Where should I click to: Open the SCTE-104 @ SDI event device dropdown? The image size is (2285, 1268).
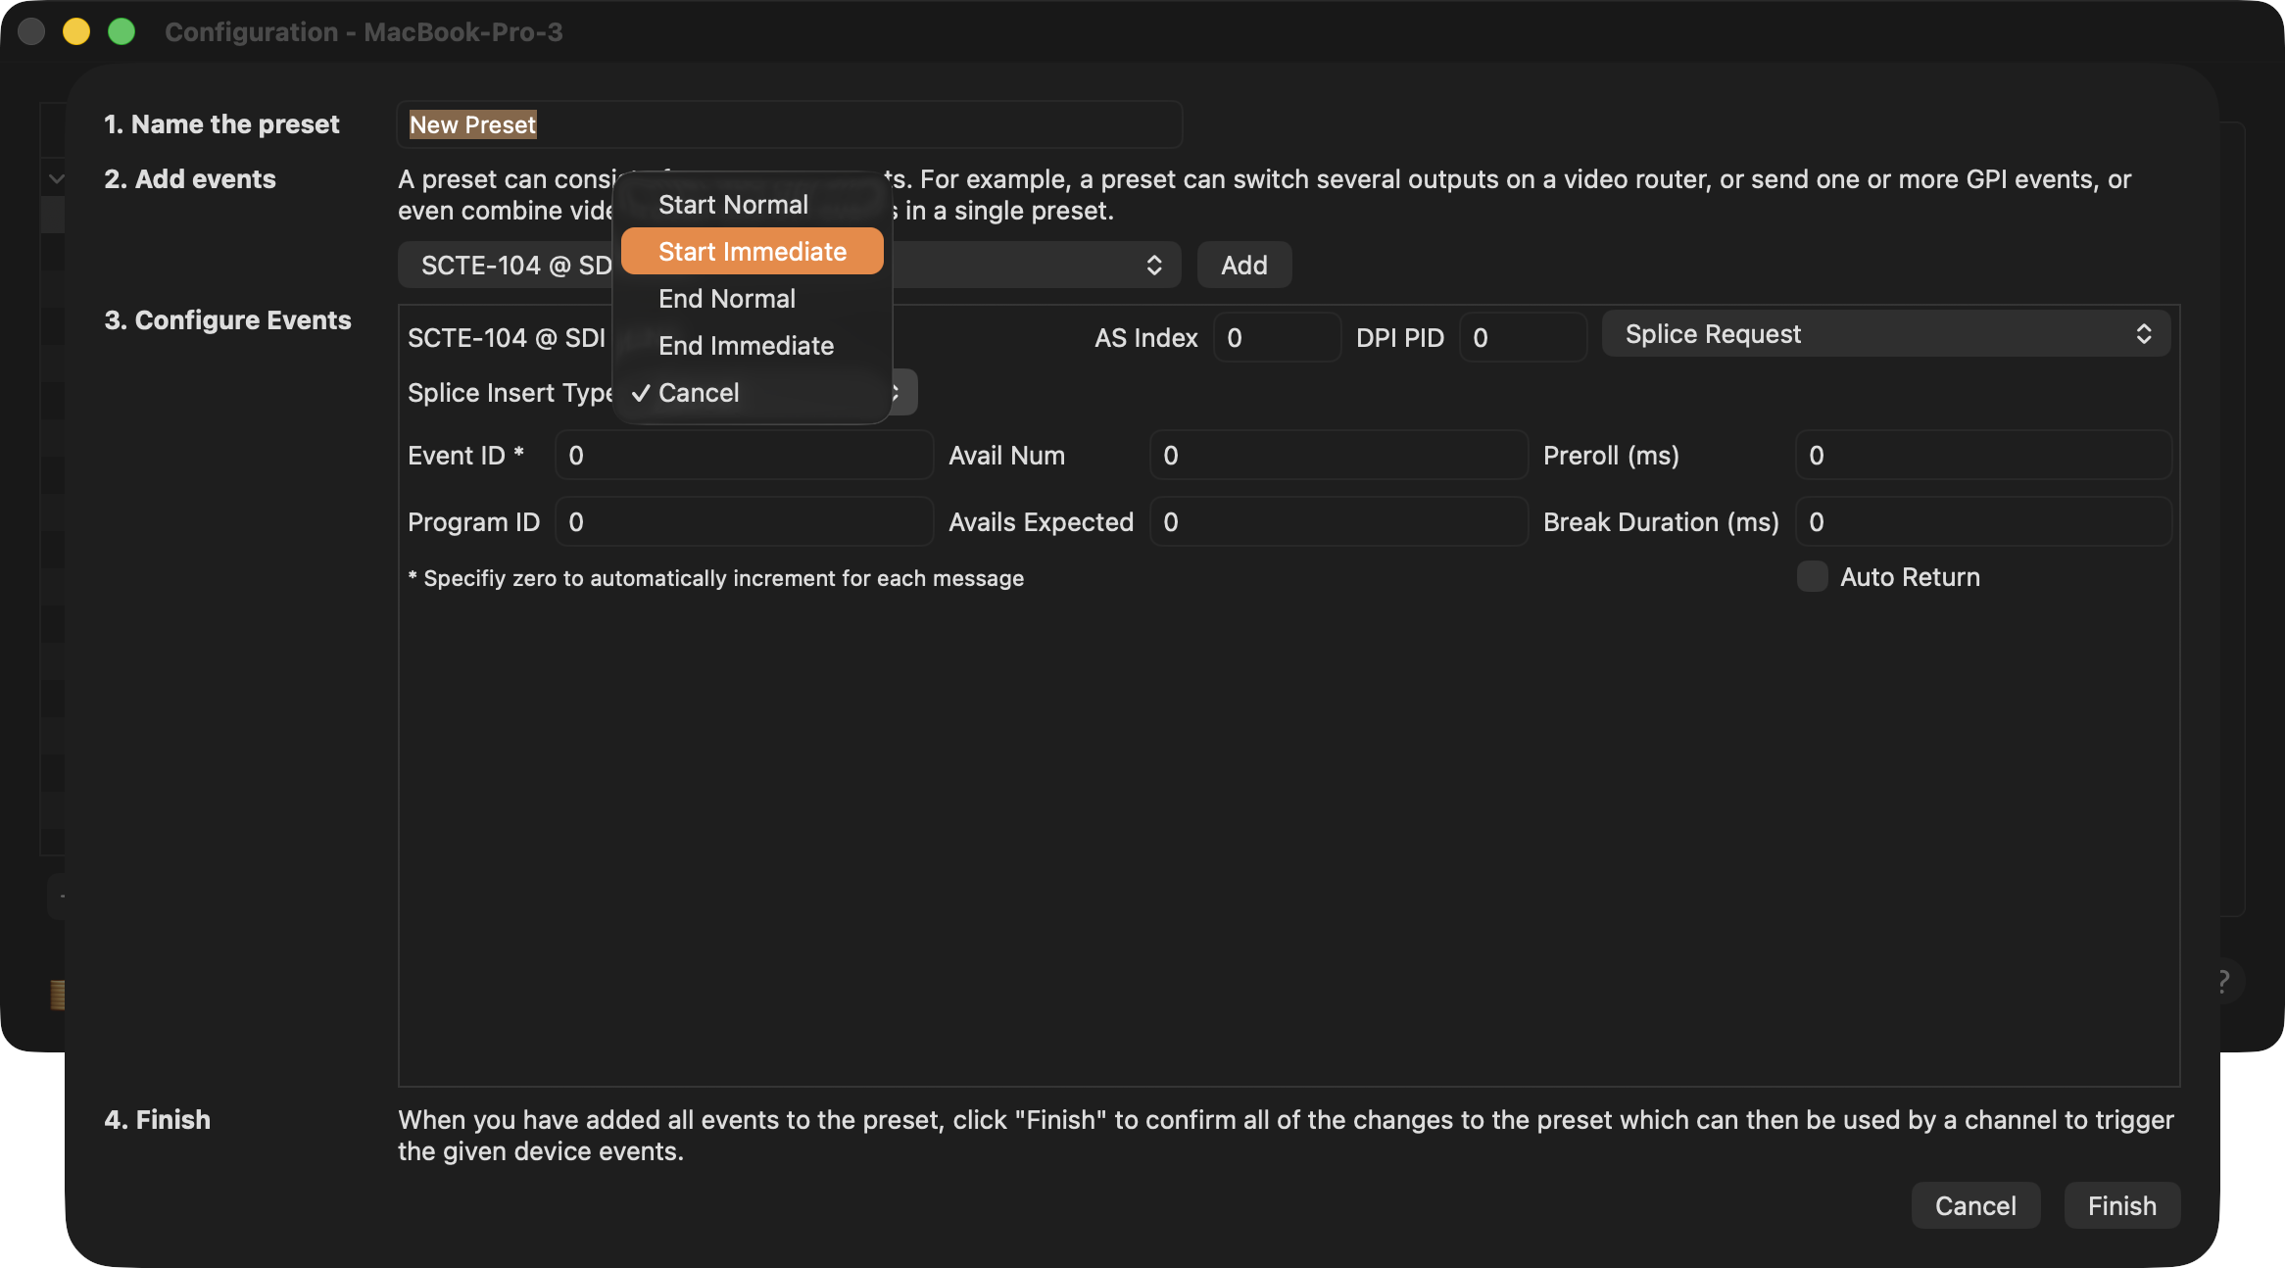click(789, 265)
